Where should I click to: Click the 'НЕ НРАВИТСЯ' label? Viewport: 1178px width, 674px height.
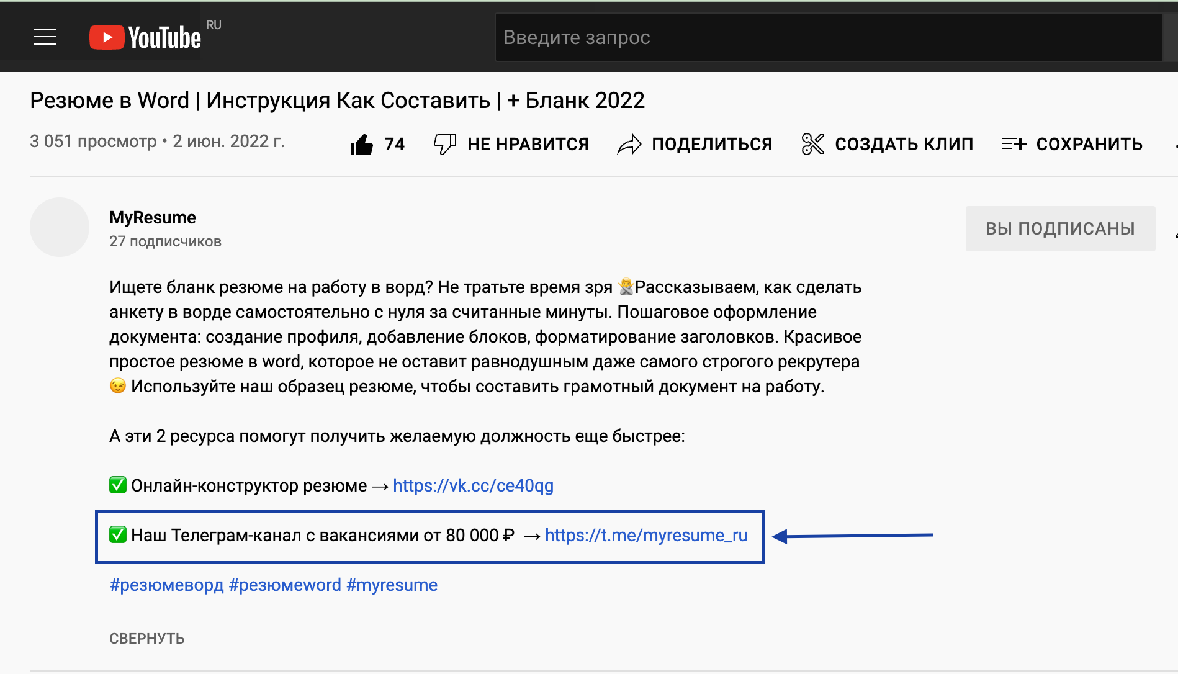coord(528,145)
